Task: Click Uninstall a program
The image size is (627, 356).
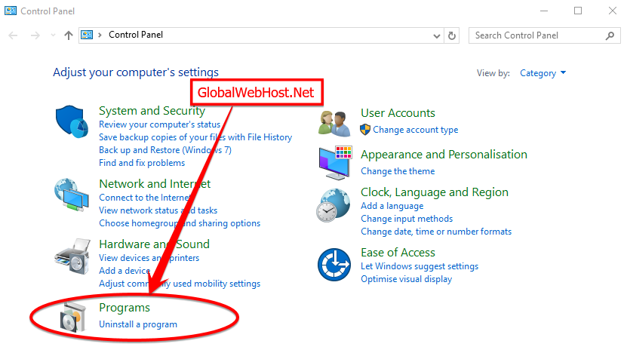Action: point(138,324)
